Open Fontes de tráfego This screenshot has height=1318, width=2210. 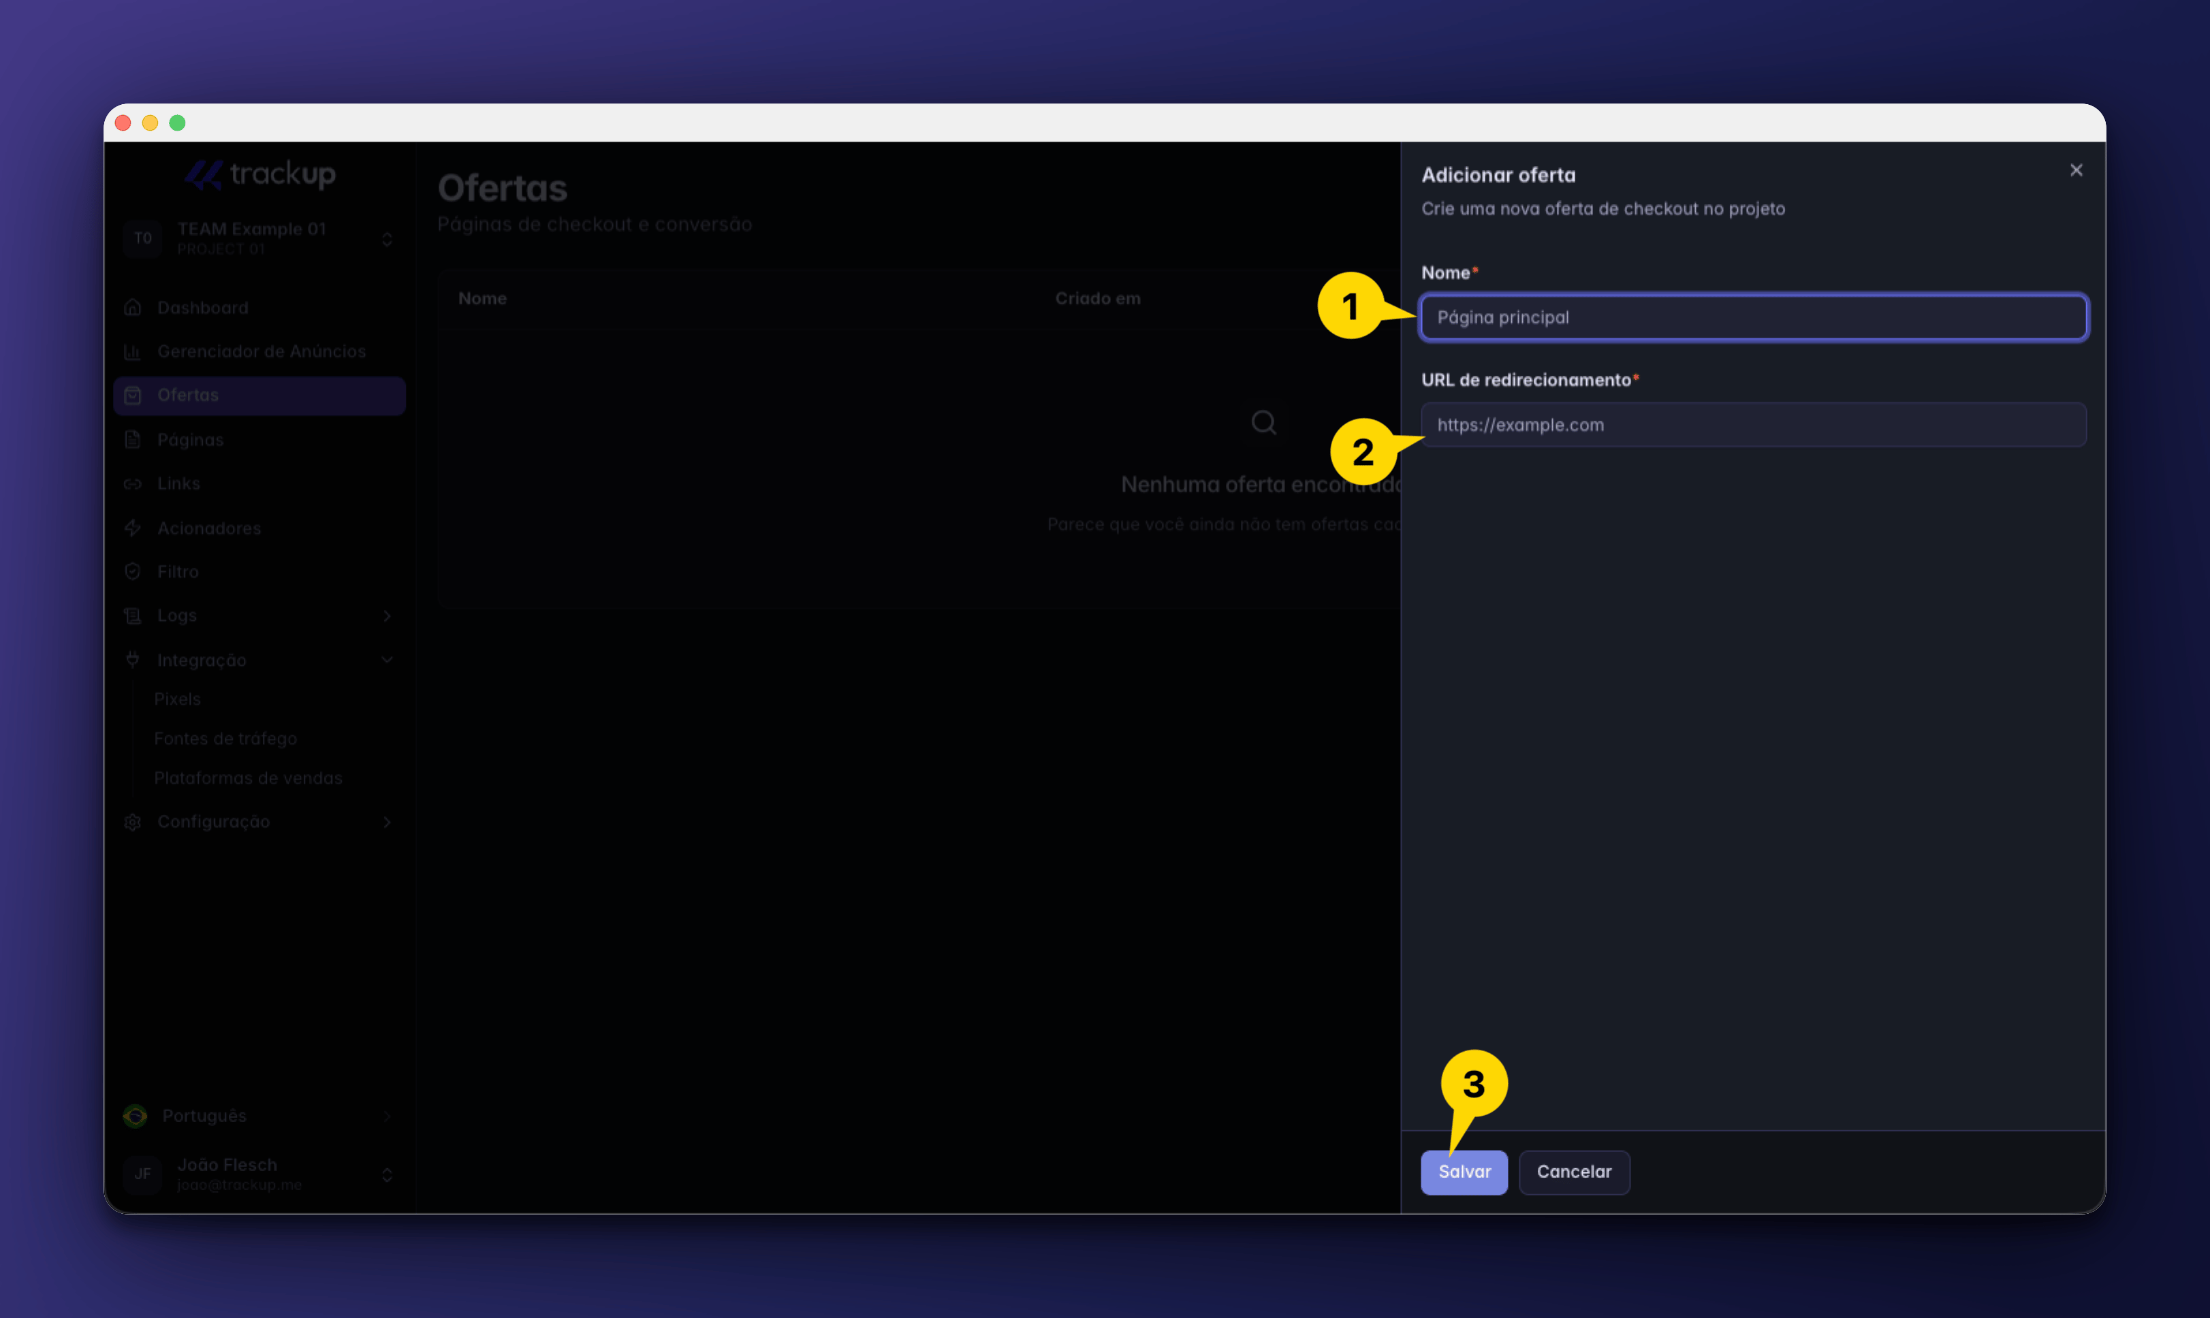point(225,738)
